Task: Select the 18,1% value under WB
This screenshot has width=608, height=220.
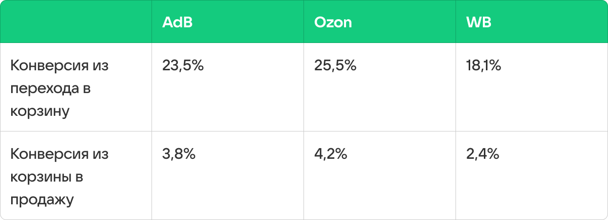Action: (x=483, y=65)
